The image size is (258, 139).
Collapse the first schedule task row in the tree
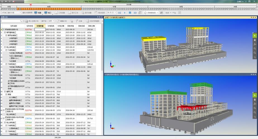click(x=3, y=29)
